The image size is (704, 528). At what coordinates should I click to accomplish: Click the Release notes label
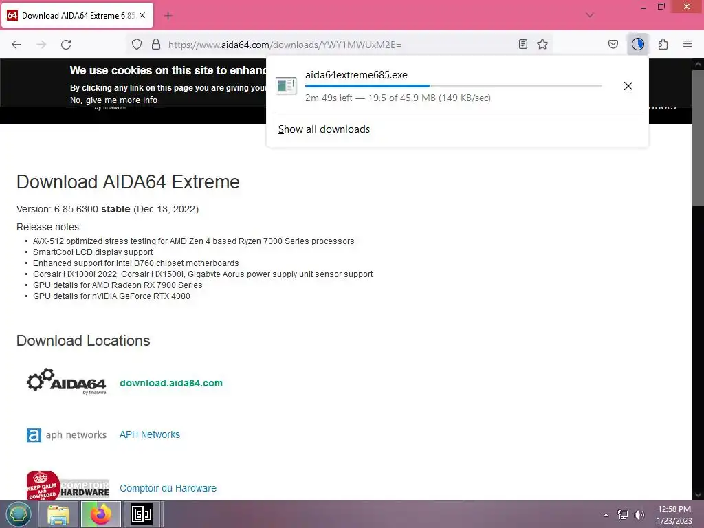(49, 227)
